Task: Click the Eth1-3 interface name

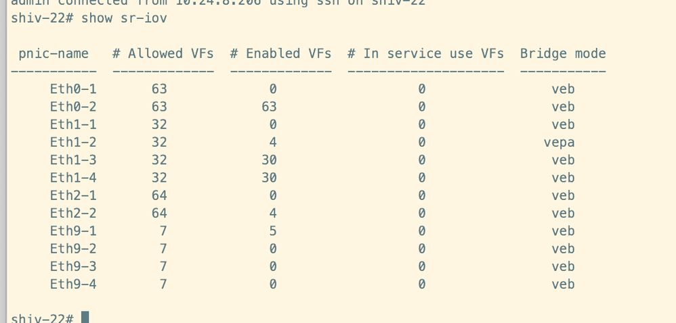Action: [73, 160]
